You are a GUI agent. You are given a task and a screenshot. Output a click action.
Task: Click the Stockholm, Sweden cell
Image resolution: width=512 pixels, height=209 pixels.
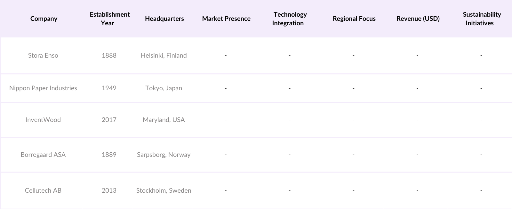coord(164,190)
